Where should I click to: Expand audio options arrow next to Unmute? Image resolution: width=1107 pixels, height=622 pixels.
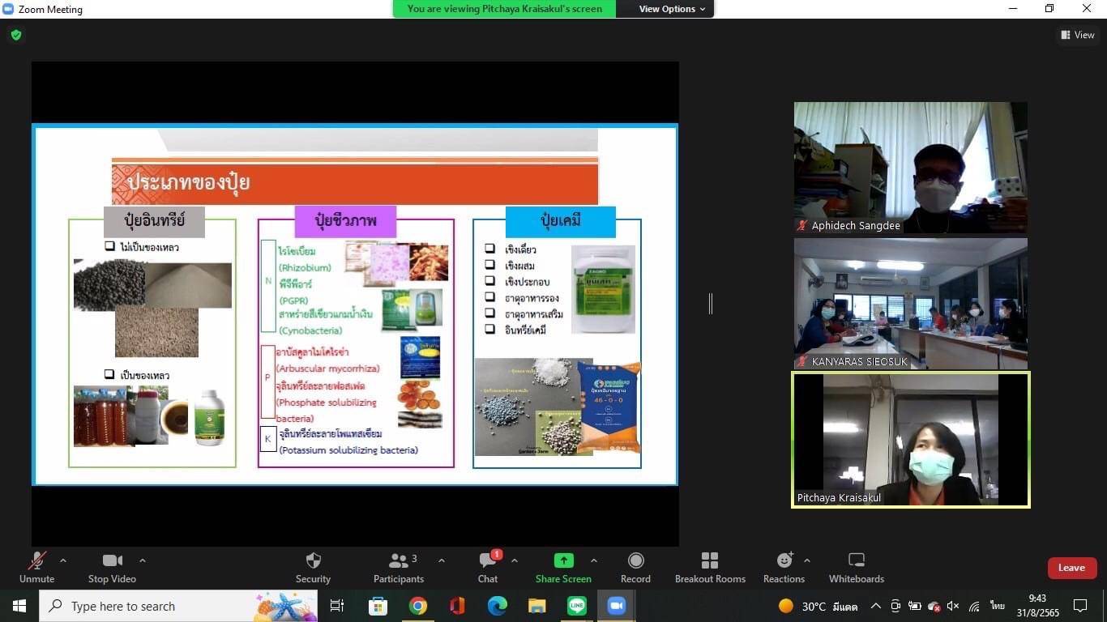(x=63, y=560)
